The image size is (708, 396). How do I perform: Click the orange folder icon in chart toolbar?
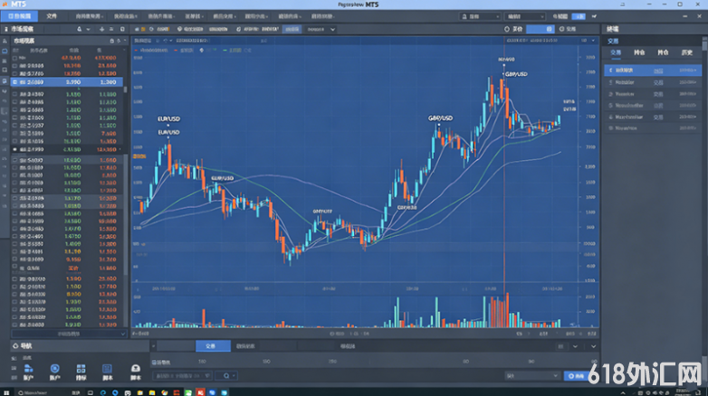click(x=143, y=29)
